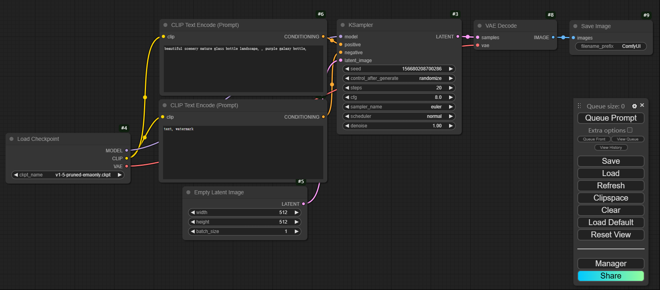Click the Clear button
This screenshot has width=660, height=290.
coord(611,210)
